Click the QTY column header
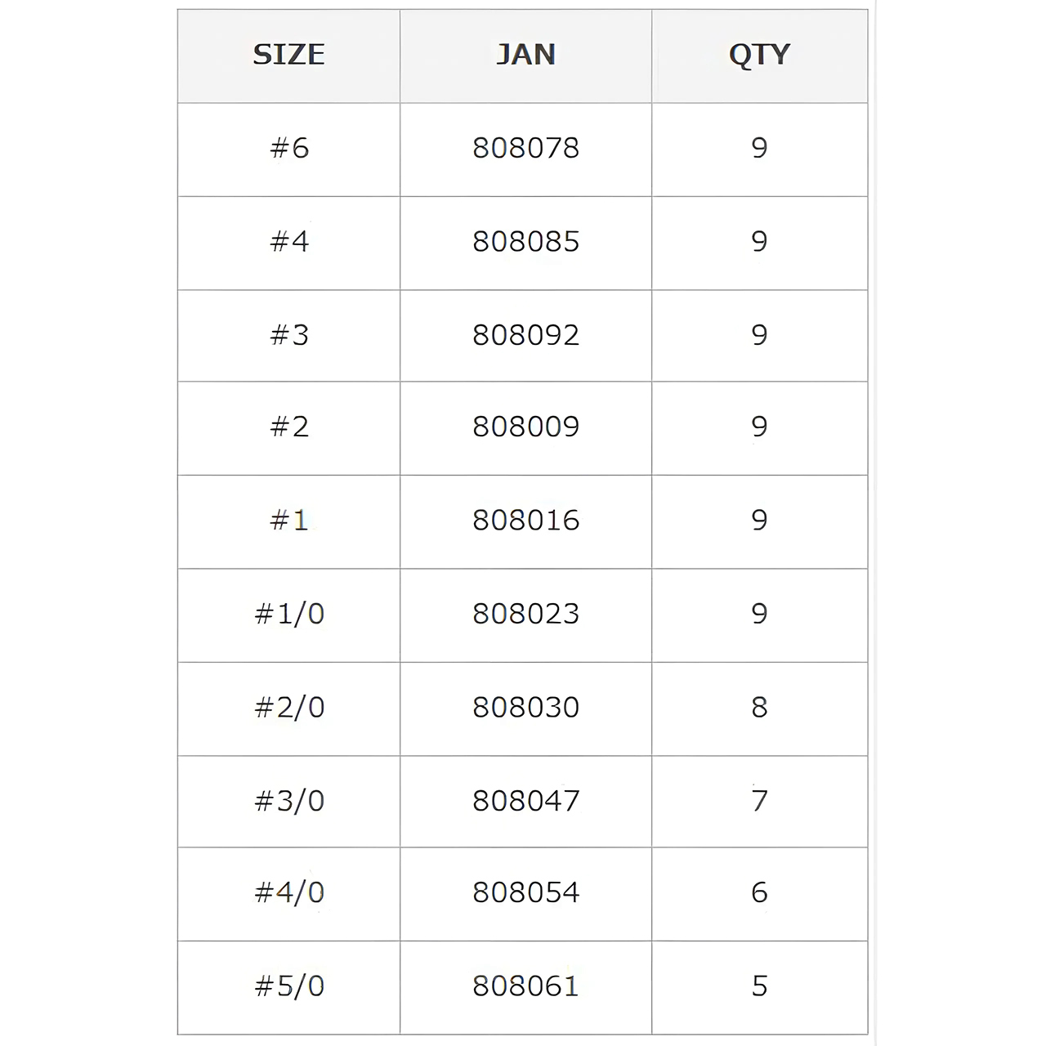Screen dimensions: 1046x1046 [759, 55]
